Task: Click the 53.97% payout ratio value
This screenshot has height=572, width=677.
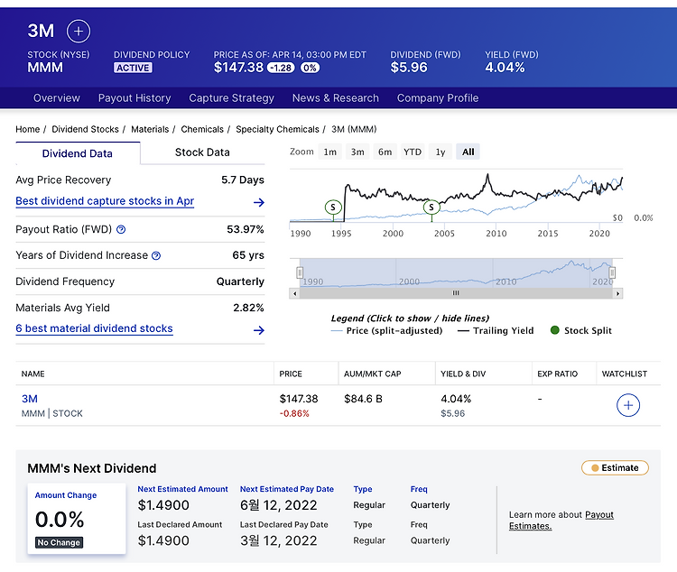Action: 246,229
